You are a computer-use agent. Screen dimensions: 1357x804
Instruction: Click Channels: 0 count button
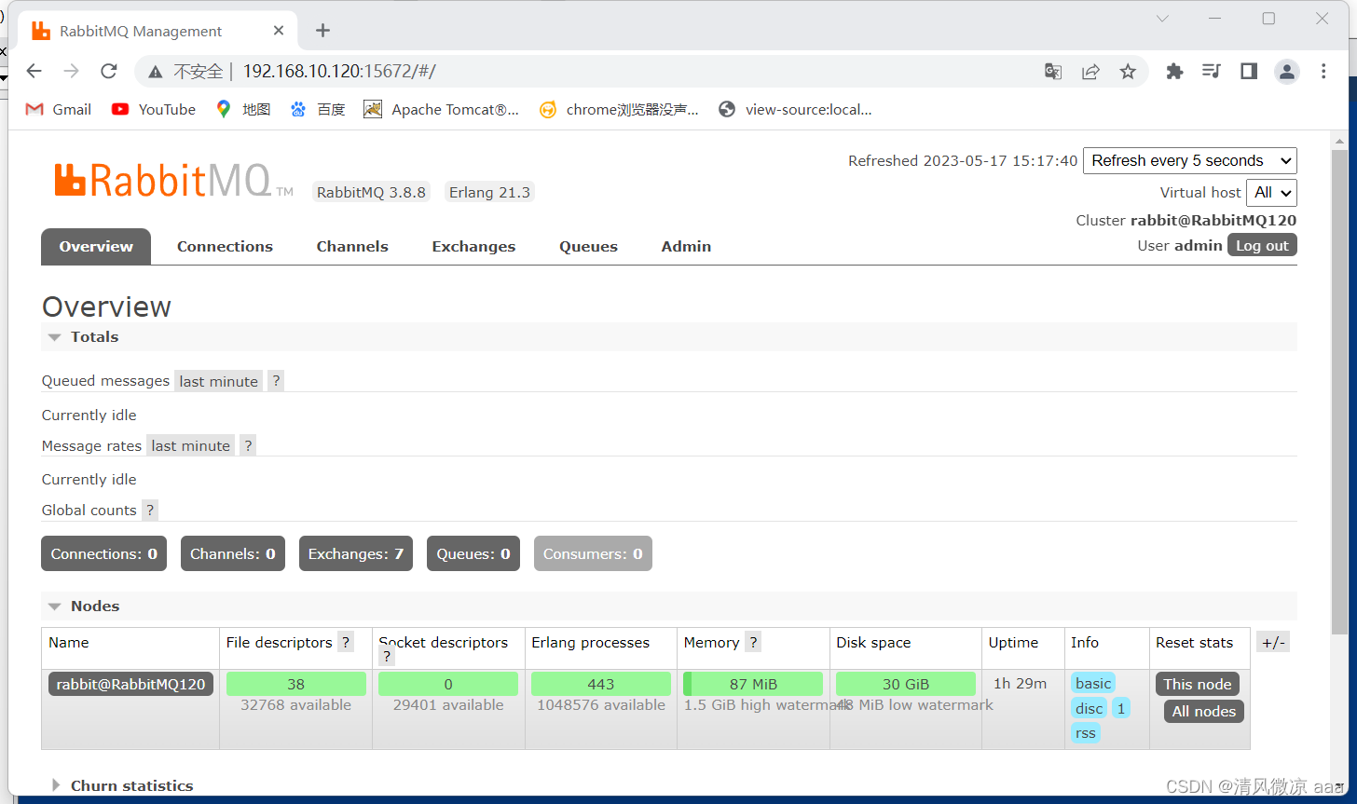[233, 553]
